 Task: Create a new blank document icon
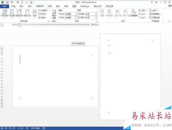pos(22,2)
